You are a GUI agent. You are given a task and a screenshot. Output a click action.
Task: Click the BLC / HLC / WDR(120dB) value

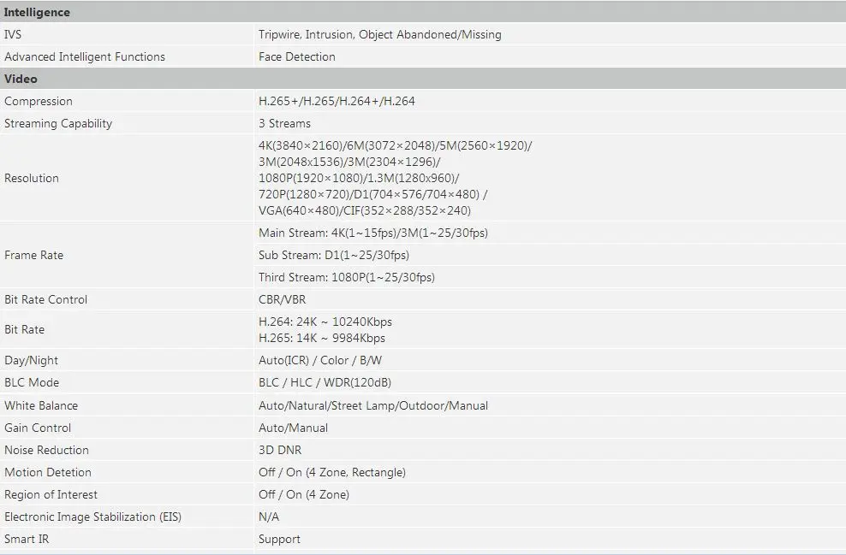325,382
